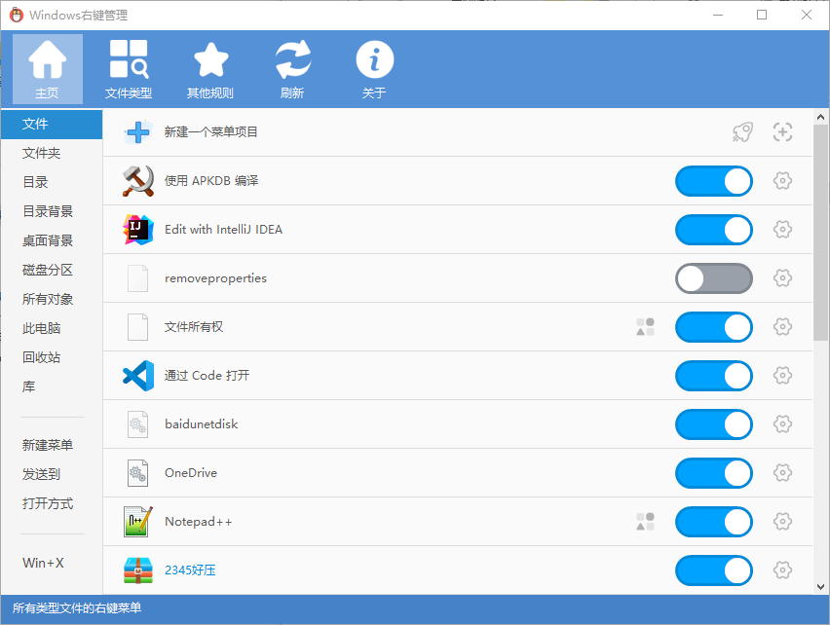Open settings gear for 文件所有权

782,327
